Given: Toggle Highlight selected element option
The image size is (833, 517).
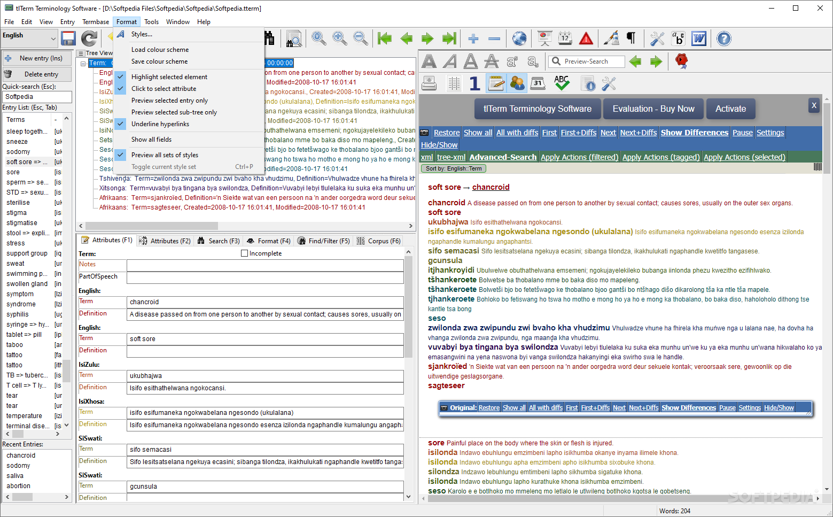Looking at the screenshot, I should pyautogui.click(x=169, y=77).
